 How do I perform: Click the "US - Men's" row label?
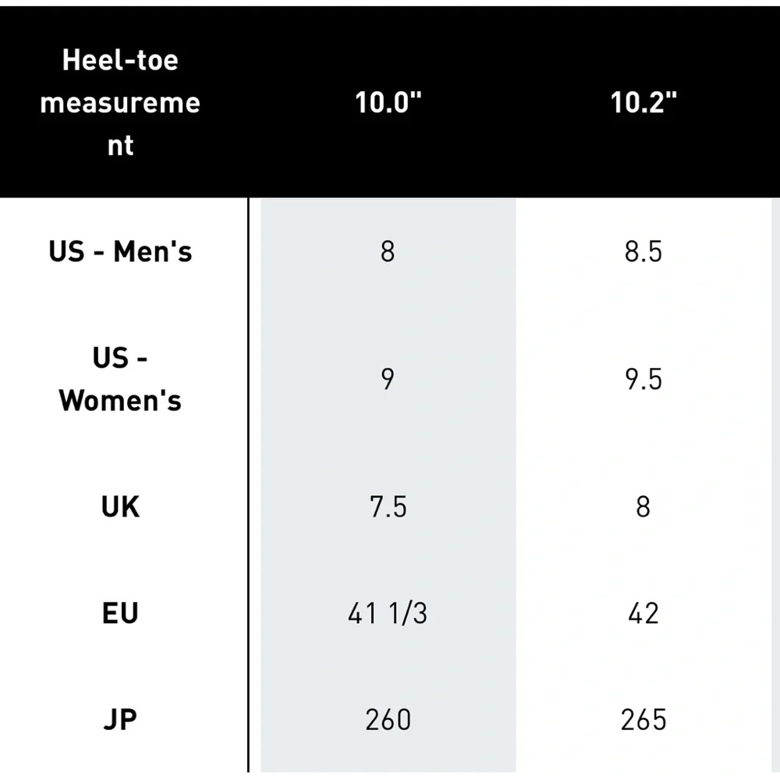(x=120, y=252)
